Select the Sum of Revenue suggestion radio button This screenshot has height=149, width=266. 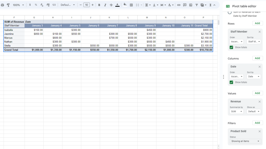pos(230,12)
